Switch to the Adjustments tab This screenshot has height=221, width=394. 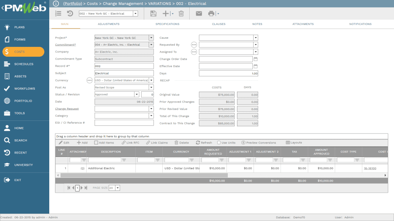(x=109, y=24)
